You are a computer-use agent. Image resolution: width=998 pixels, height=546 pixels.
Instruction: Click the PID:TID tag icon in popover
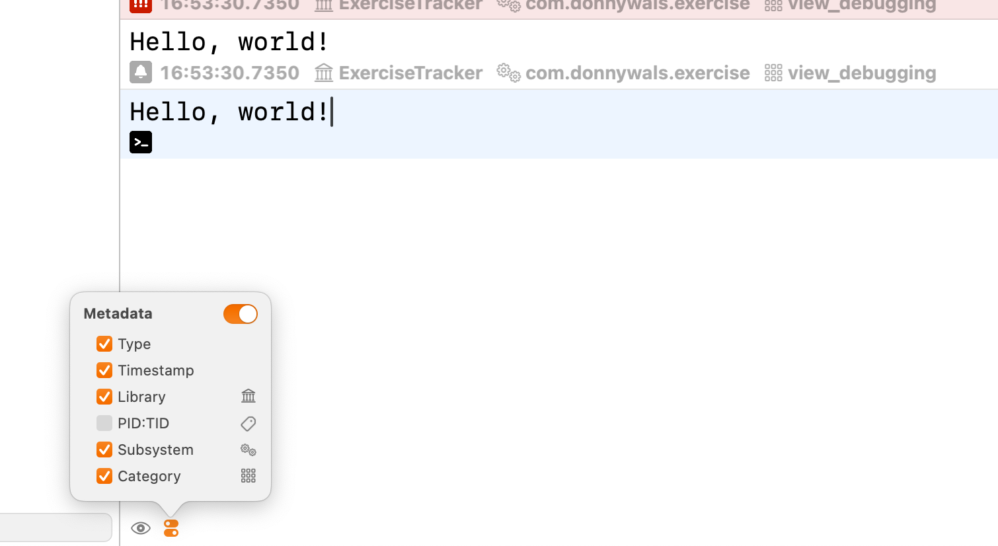pos(249,423)
